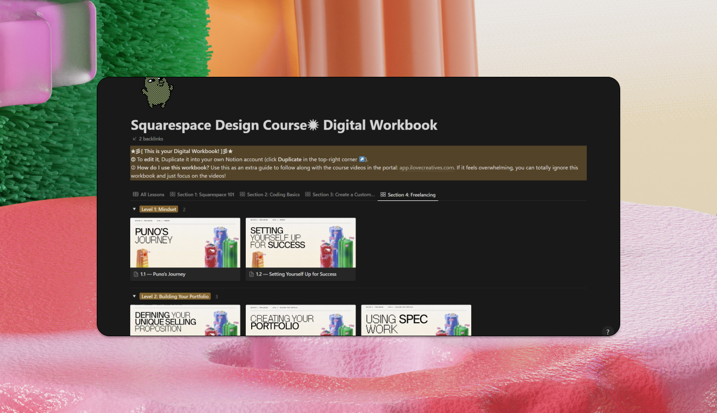Switch to Section 3: Create a Custom tab
Viewport: 717px width, 413px height.
point(340,194)
